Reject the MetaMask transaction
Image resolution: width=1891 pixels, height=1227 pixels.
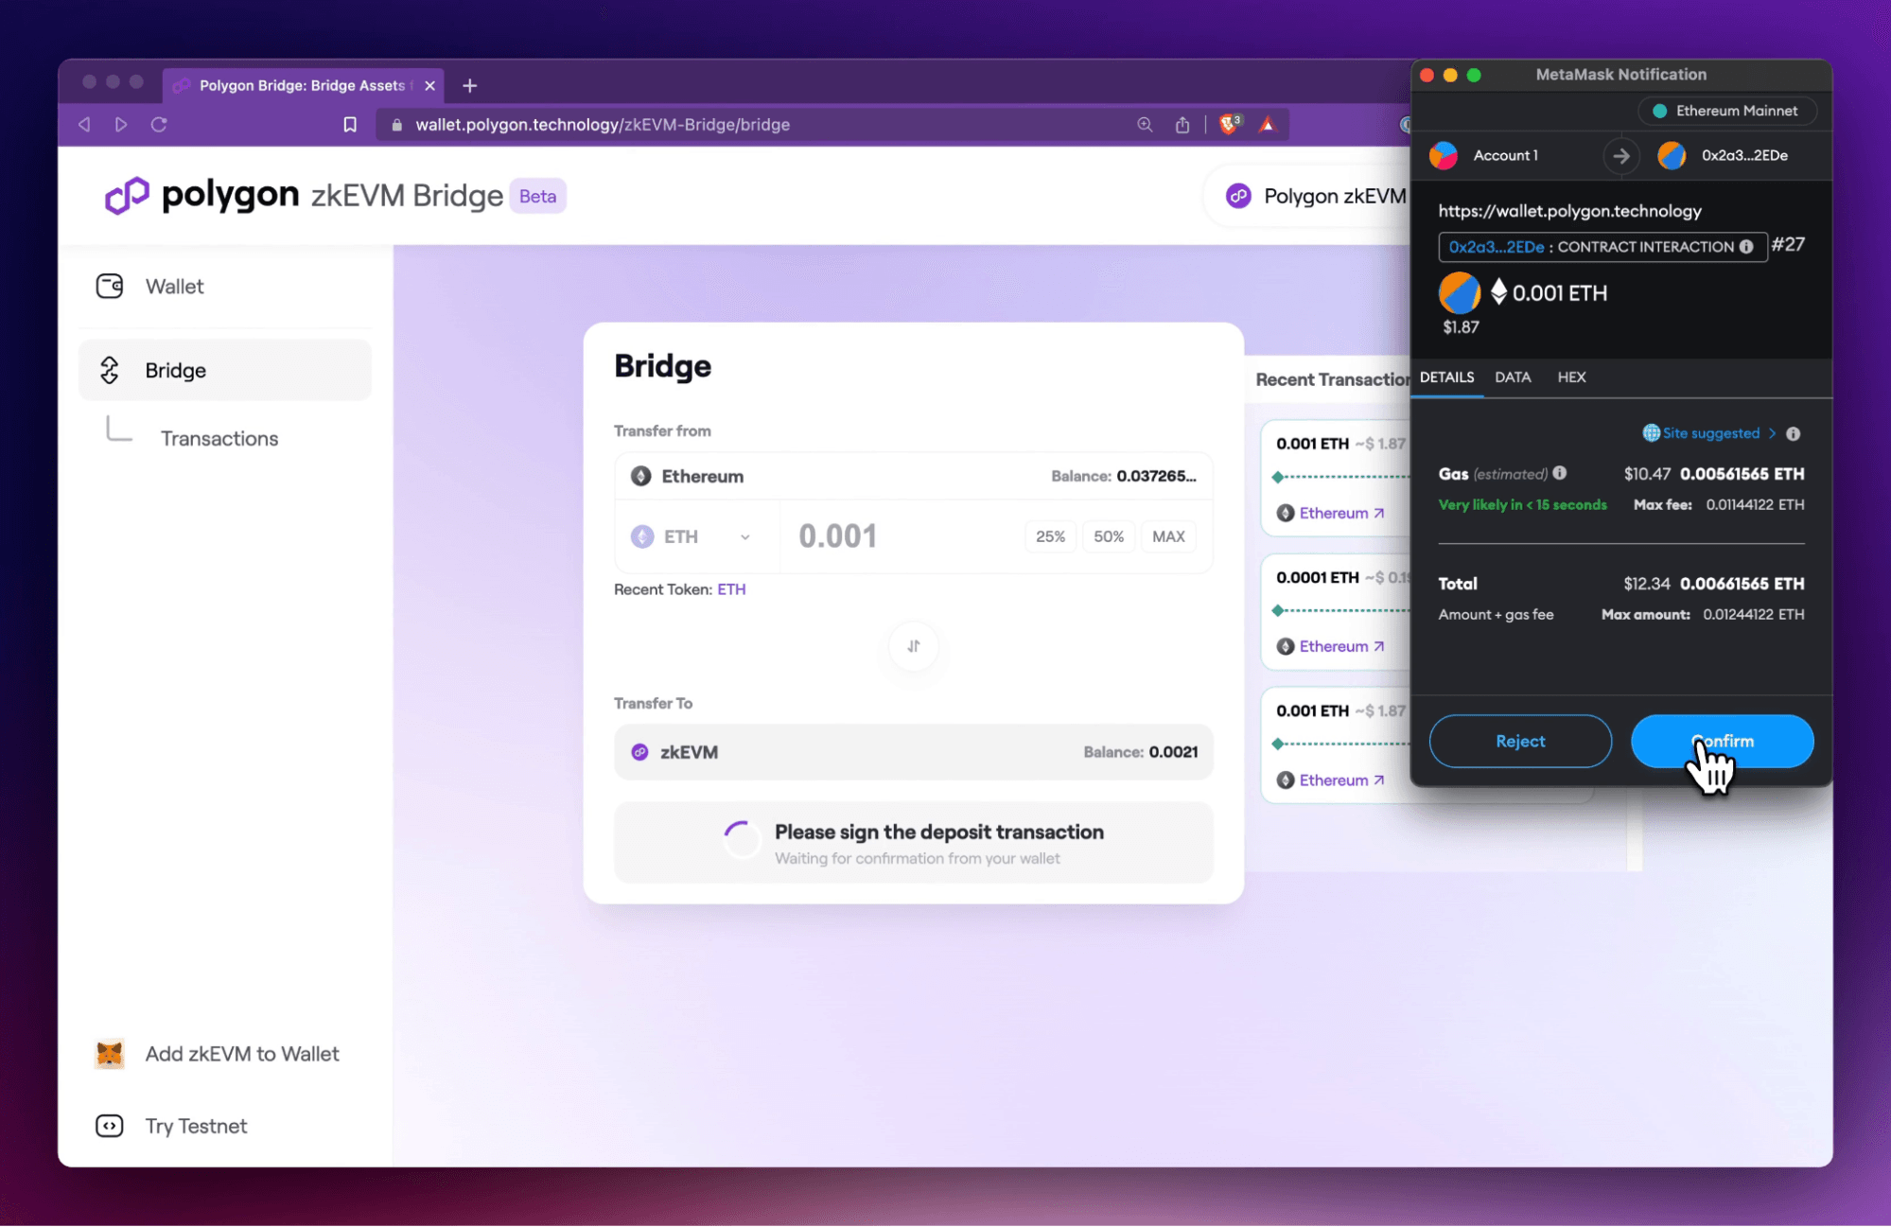pyautogui.click(x=1519, y=741)
